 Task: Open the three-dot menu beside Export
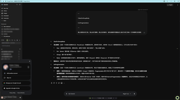click(x=178, y=5)
